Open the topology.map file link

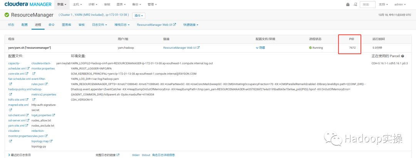tap(40, 142)
